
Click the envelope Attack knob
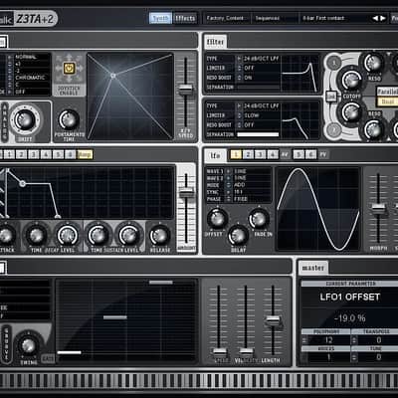6,236
